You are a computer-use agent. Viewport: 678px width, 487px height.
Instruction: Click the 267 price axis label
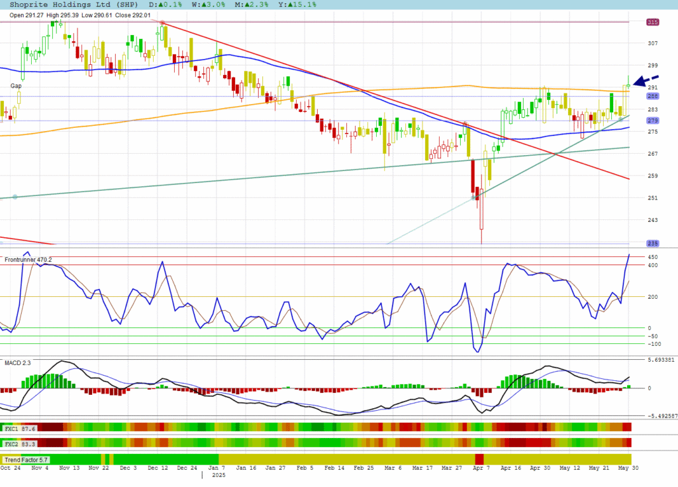pos(652,154)
